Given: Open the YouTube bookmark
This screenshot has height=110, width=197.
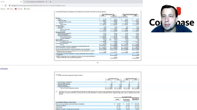Looking at the screenshot, I should 18,9.
